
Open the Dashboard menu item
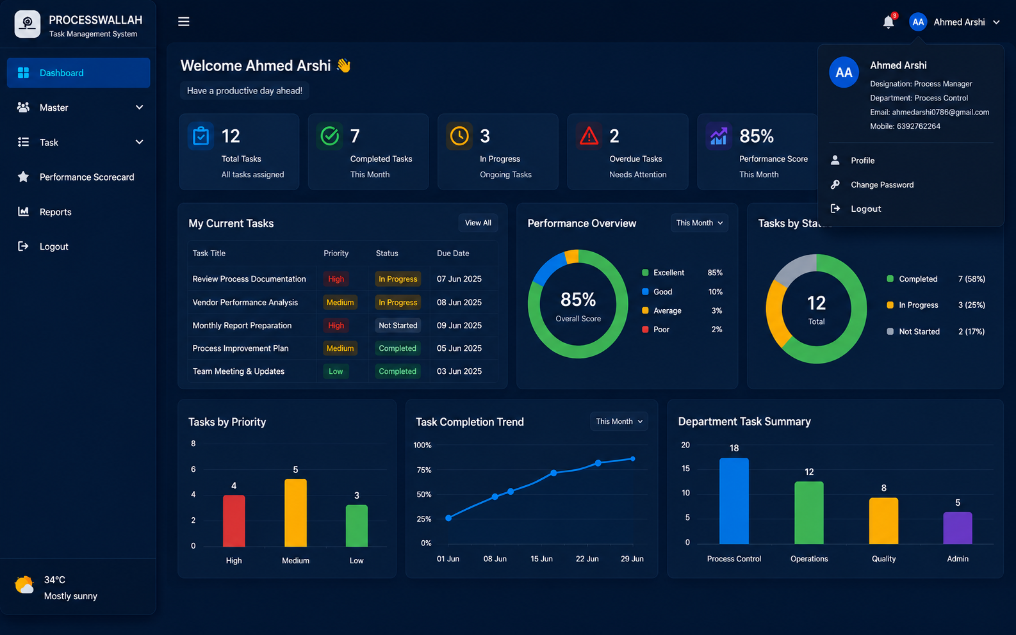79,73
